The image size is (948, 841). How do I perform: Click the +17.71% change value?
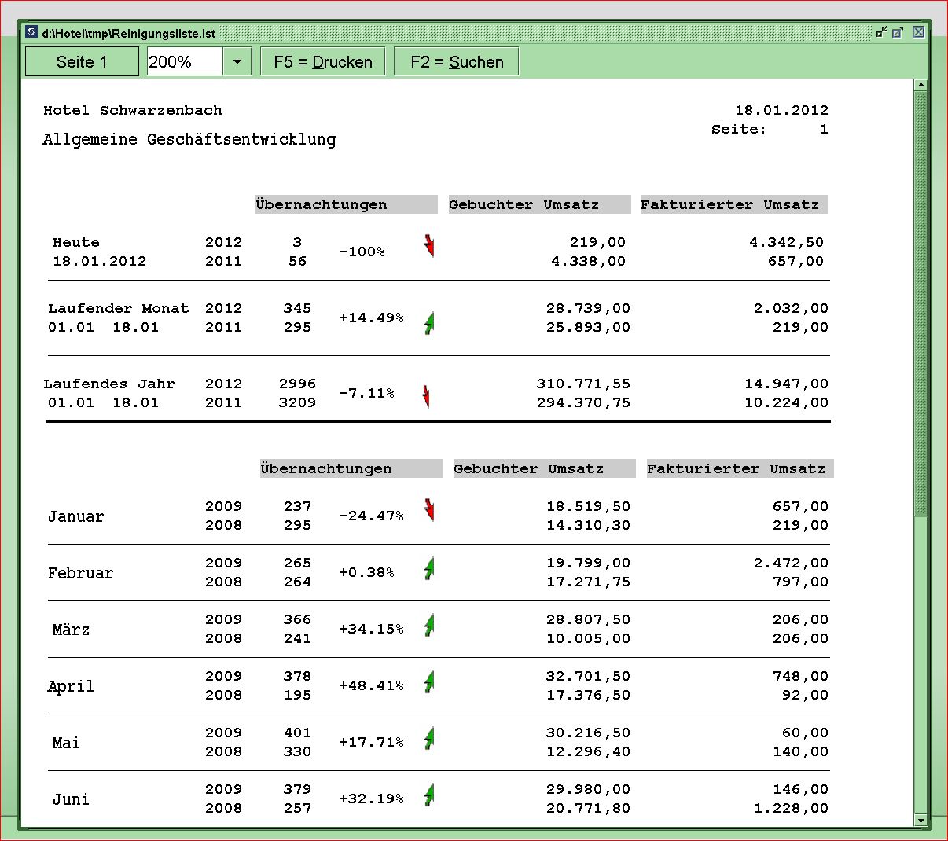pos(371,742)
